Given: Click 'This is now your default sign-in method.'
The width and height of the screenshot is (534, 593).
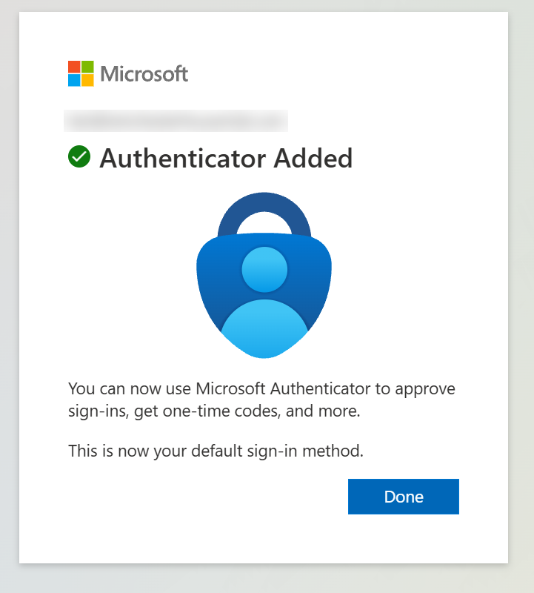Looking at the screenshot, I should pos(216,451).
